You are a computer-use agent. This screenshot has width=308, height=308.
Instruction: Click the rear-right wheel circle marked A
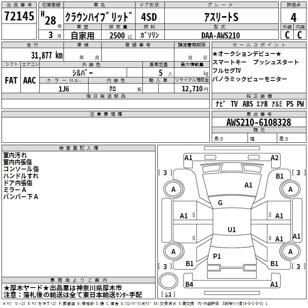point(290,252)
